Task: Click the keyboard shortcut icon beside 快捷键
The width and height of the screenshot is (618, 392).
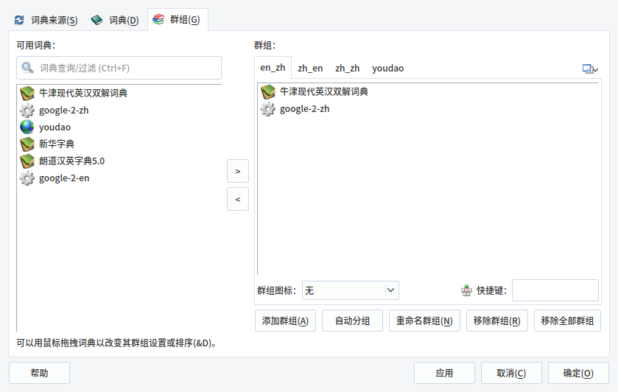Action: point(467,290)
